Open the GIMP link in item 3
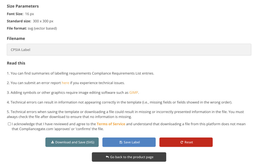The height and width of the screenshot is (168, 257). (133, 92)
